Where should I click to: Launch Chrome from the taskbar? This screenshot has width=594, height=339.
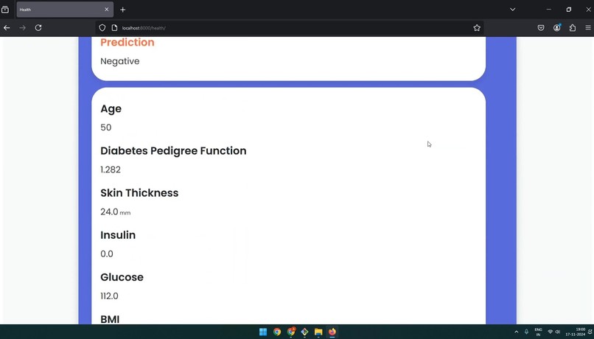tap(277, 332)
